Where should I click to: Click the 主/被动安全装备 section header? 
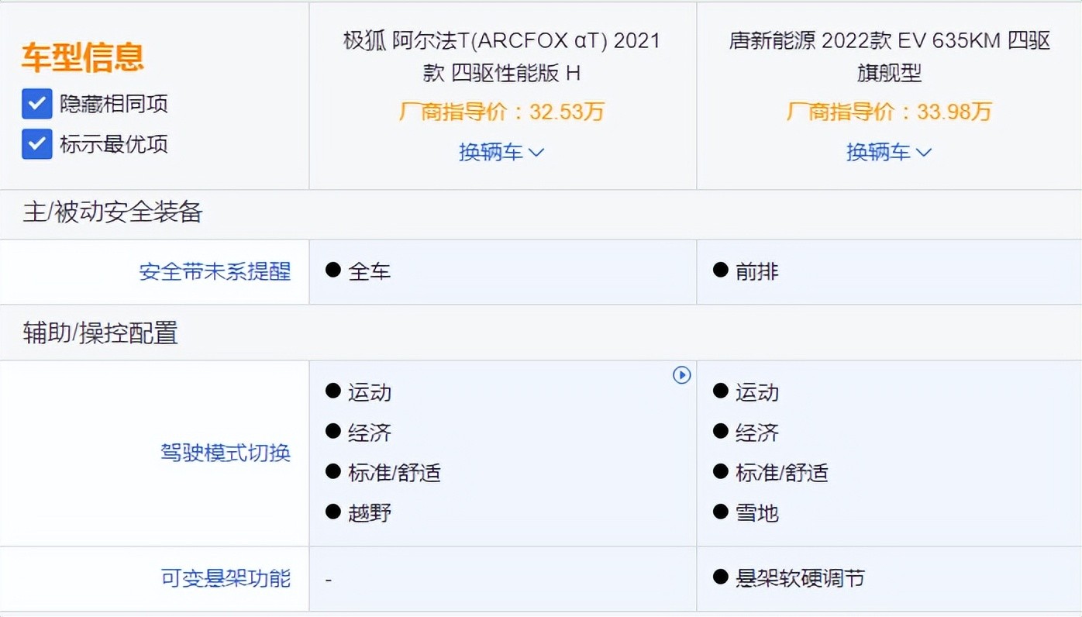coord(112,212)
